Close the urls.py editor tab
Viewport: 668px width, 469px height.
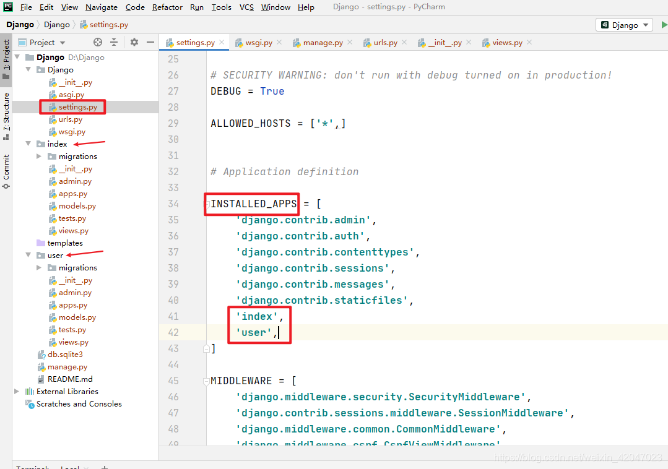coord(404,42)
